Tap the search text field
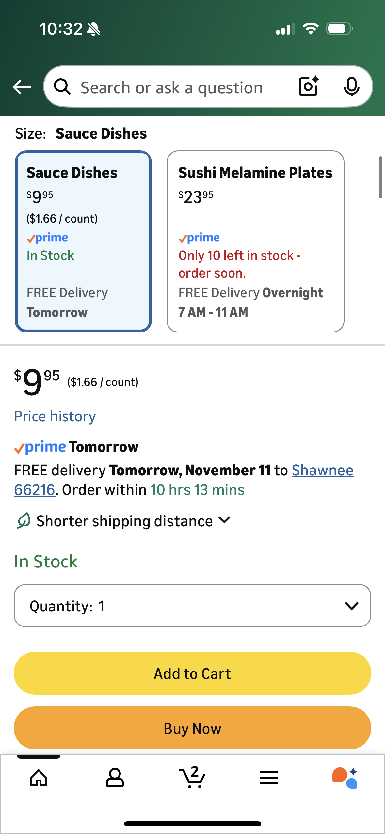385x834 pixels. pos(172,88)
